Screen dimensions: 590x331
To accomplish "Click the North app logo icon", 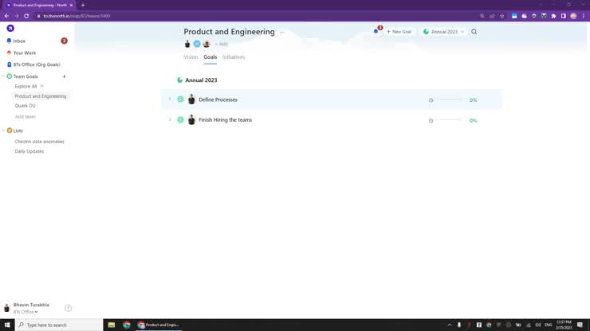I will pos(10,28).
